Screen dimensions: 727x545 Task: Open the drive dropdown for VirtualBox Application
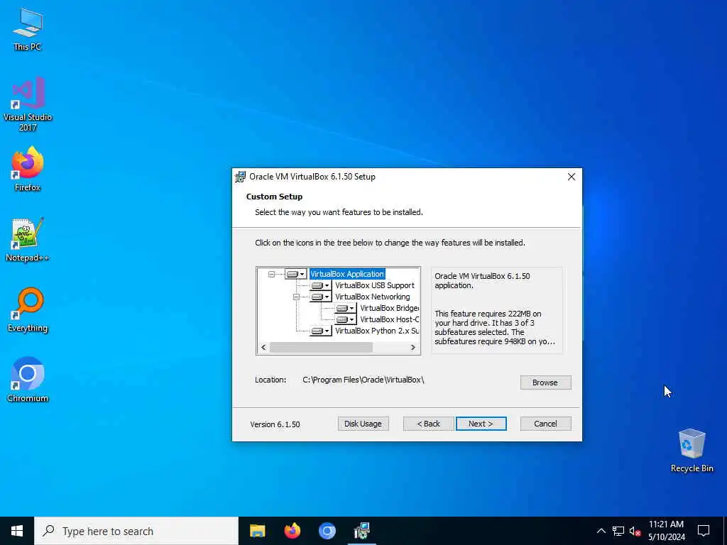(295, 274)
